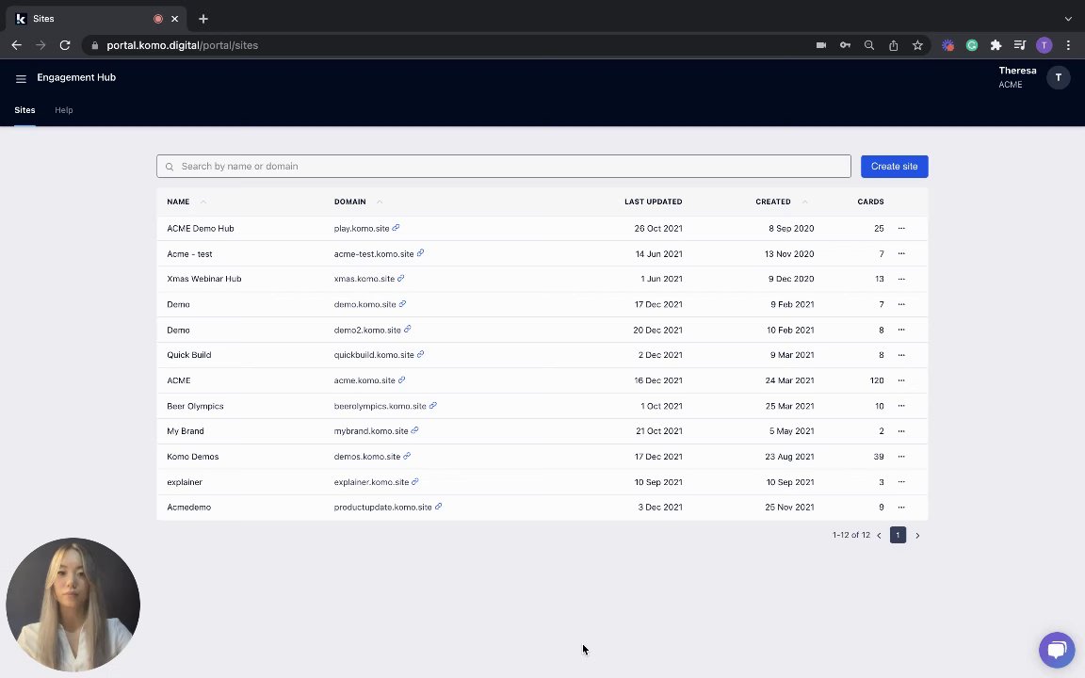Expand browser tab search chevron

click(1068, 19)
